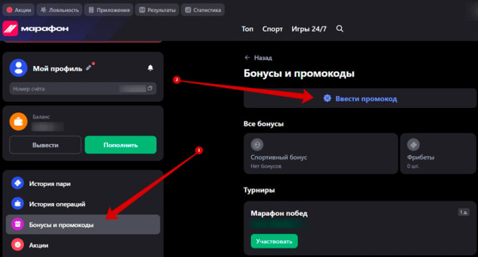Viewport: 478px width, 257px height.
Task: Click the История операций icon
Action: (17, 203)
